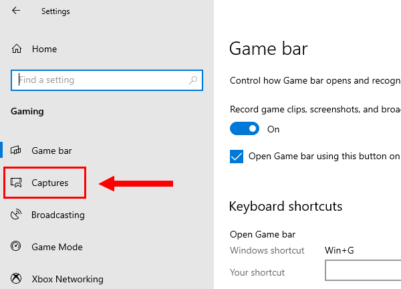Click the Settings window title text

coord(55,11)
